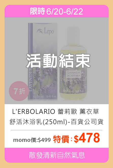This screenshot has width=113, height=168.
Task: Click the 活動結束 overlay text
Action: click(x=58, y=61)
